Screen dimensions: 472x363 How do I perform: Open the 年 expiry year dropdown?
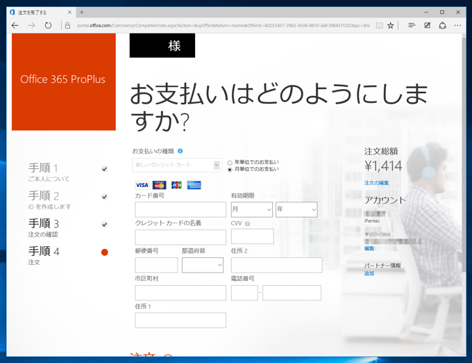[296, 209]
